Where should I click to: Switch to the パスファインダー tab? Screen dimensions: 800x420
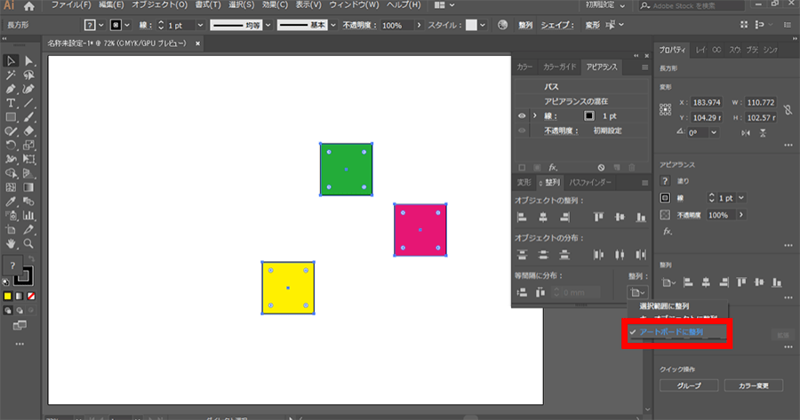(590, 182)
